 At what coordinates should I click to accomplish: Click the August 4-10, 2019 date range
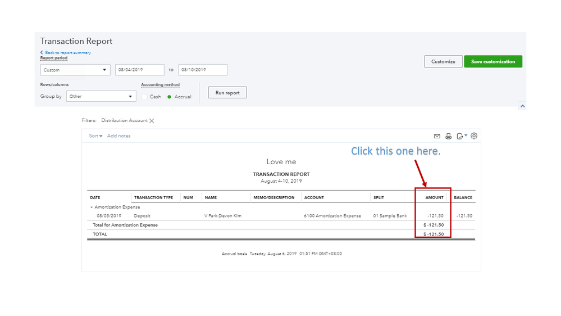tap(281, 181)
